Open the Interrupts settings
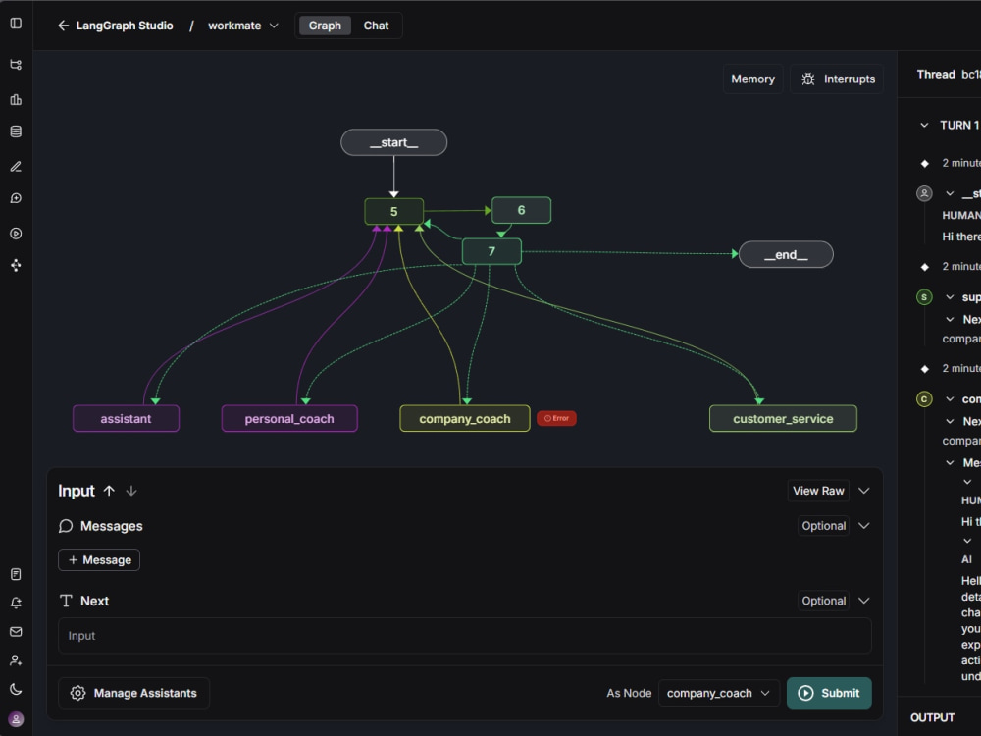The height and width of the screenshot is (736, 981). [x=837, y=79]
